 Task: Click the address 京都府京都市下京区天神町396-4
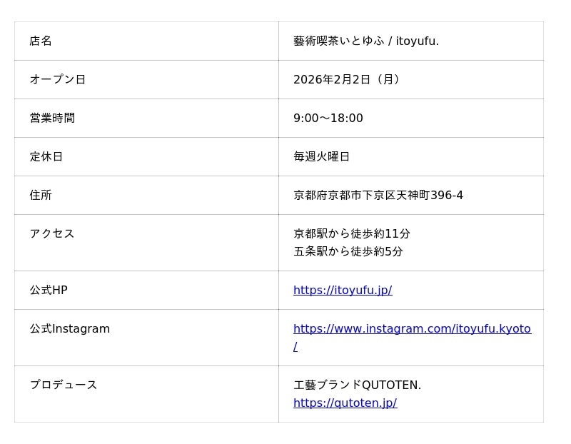378,196
